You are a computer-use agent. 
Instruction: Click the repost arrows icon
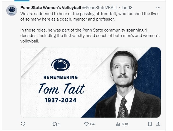click(x=54, y=124)
